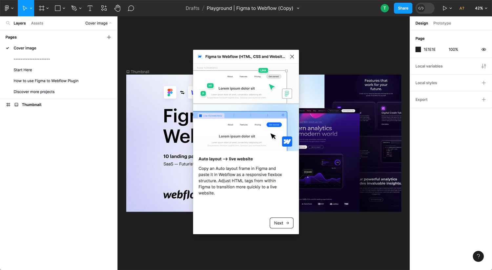492x270 pixels.
Task: Click Auto layout → live website heading
Action: [x=226, y=159]
